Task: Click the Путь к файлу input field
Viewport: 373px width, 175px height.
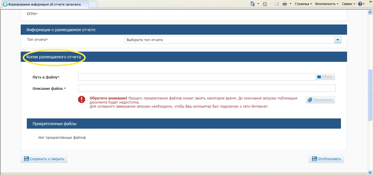Action: point(197,77)
